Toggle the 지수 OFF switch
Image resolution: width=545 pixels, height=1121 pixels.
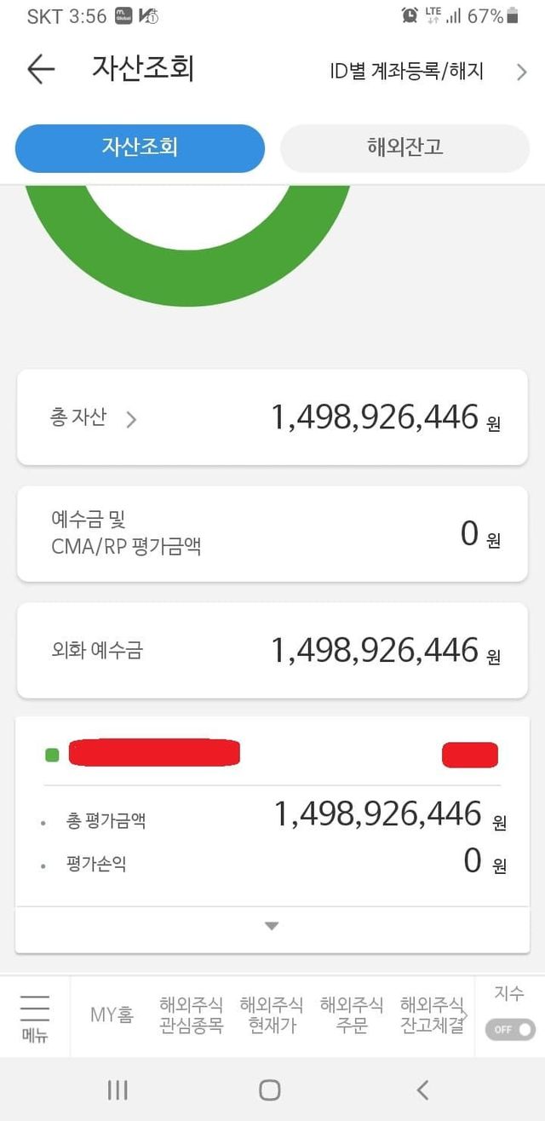(x=510, y=1029)
